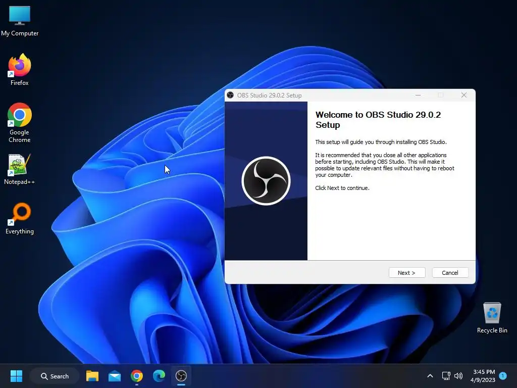Click the taskbar Search box
The width and height of the screenshot is (517, 388).
55,376
